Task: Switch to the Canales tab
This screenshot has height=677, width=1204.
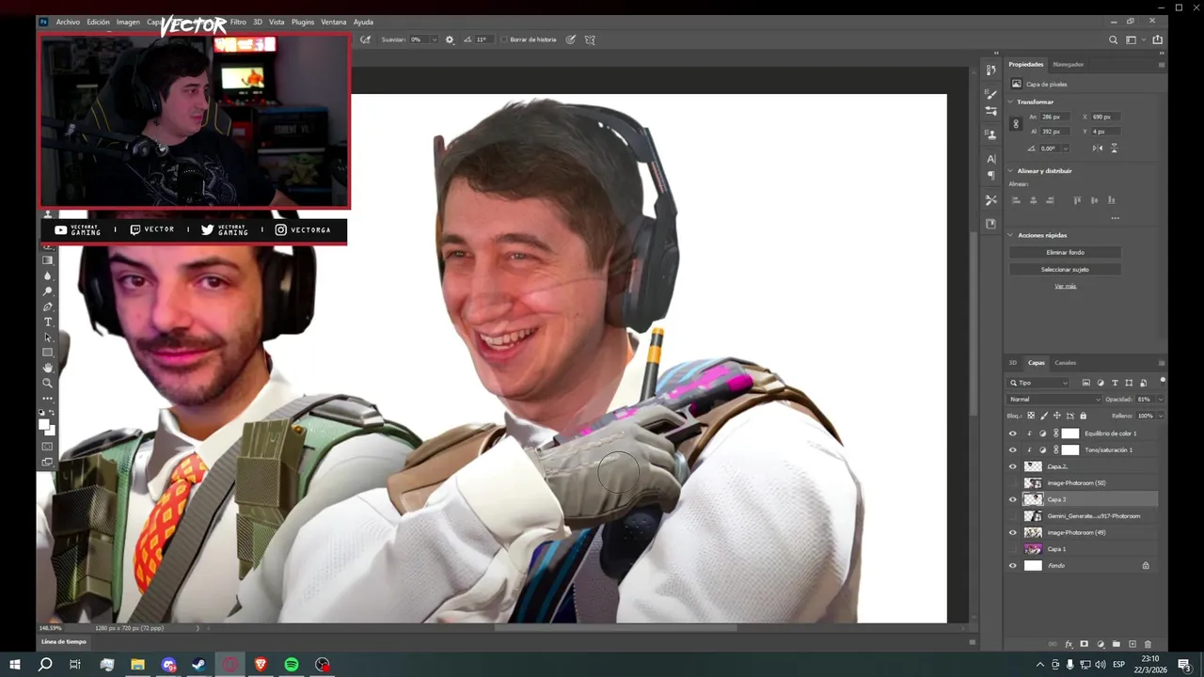Action: [x=1065, y=363]
